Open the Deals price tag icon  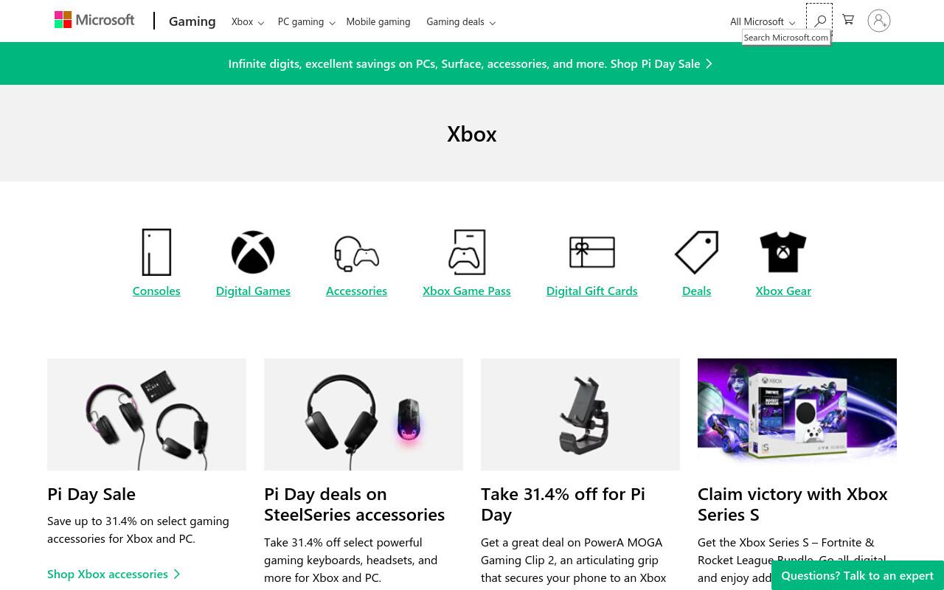pos(697,252)
